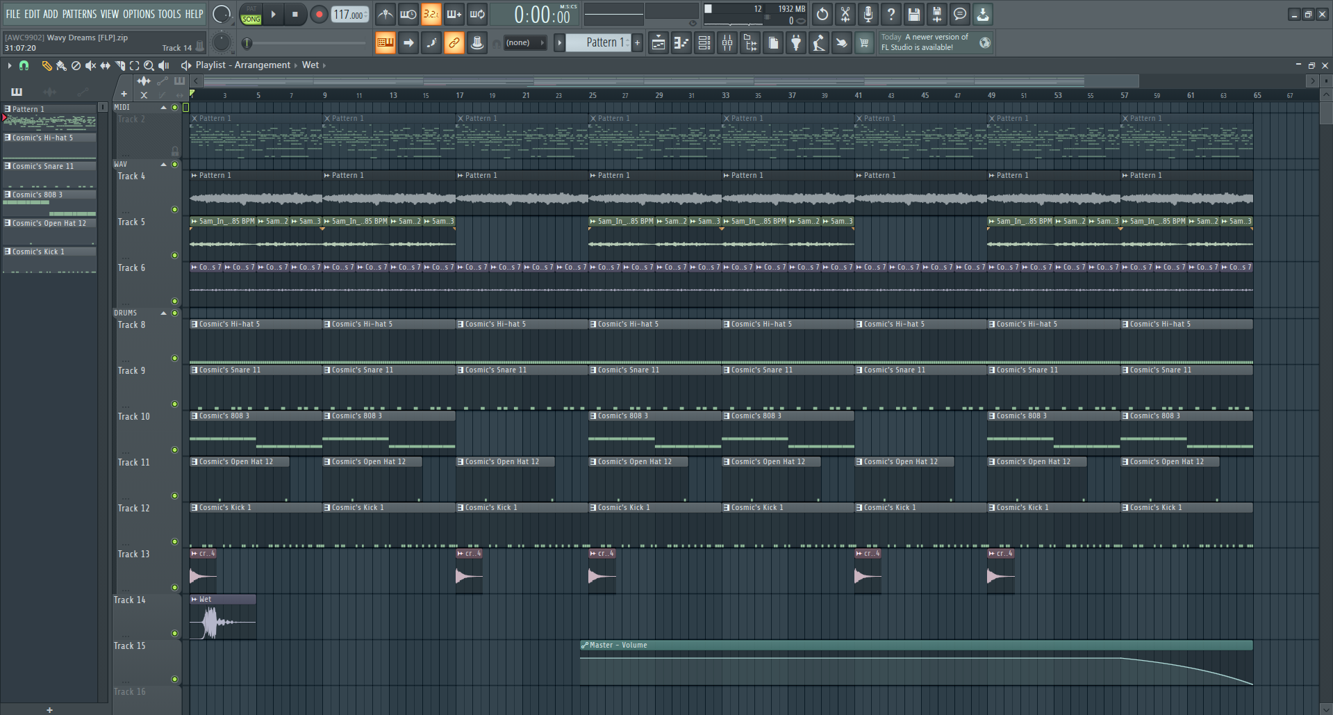Open the ADD menu
Viewport: 1333px width, 715px height.
[x=51, y=14]
